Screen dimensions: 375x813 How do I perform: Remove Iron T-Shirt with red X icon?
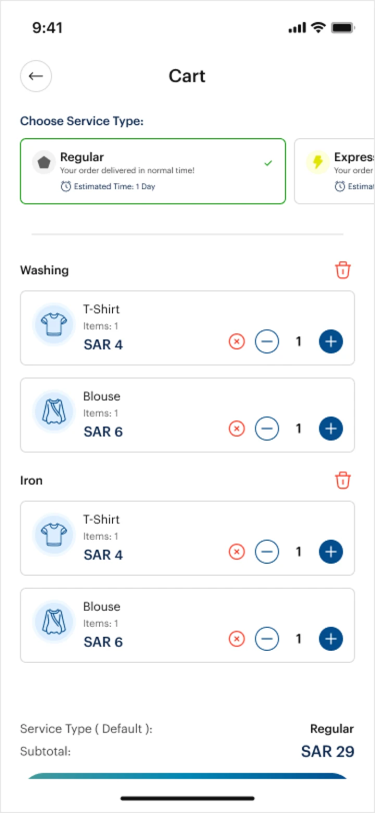(237, 552)
